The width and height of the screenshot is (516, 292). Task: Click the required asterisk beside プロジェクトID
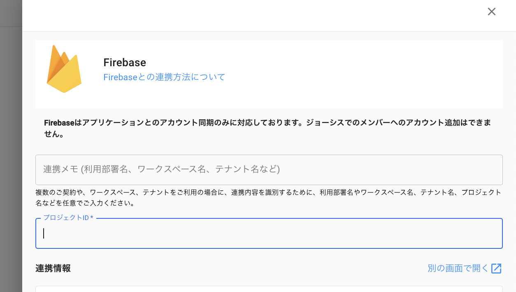click(x=92, y=218)
